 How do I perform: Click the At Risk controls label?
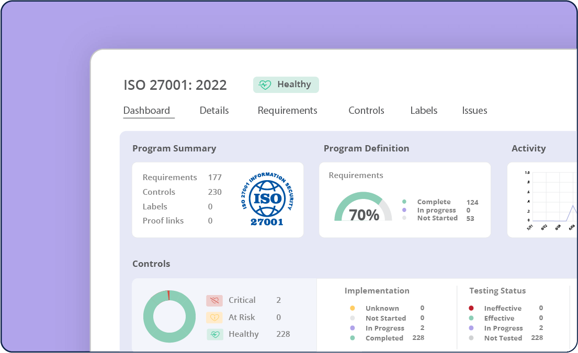click(242, 317)
